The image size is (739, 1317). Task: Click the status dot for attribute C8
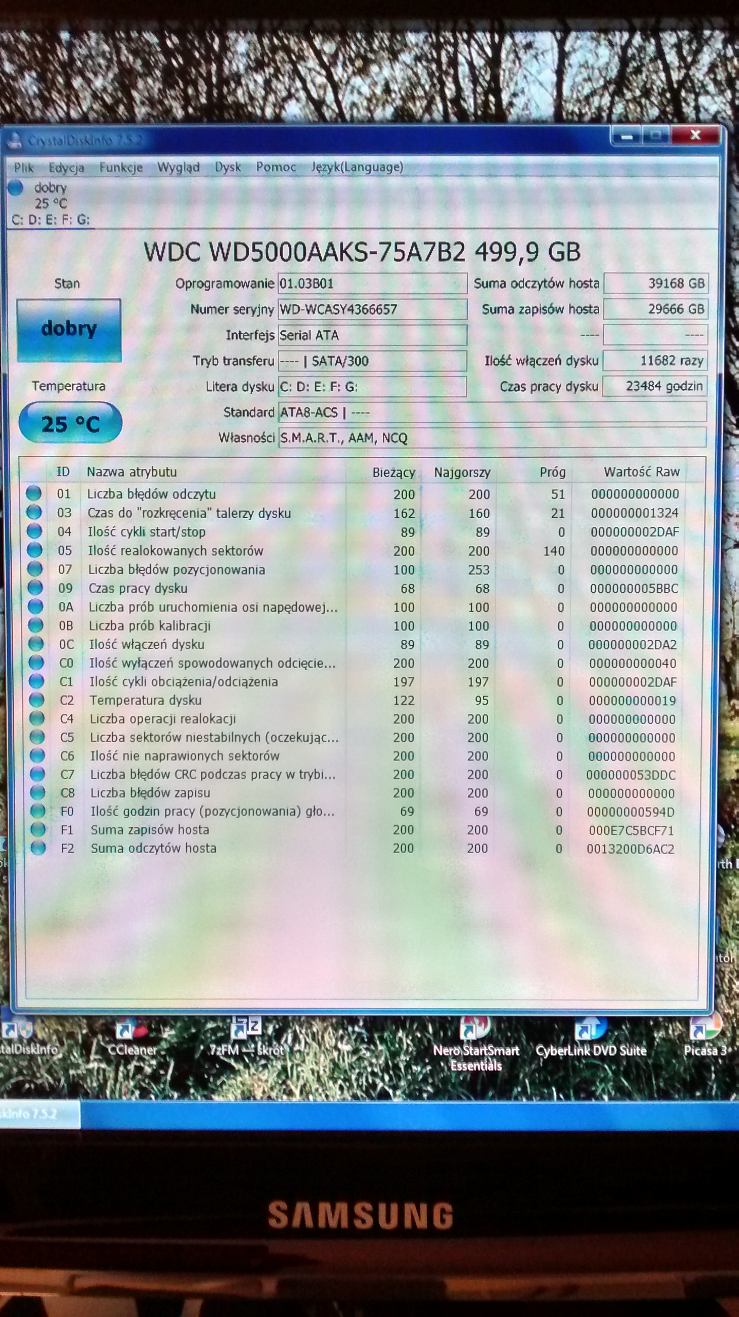tap(38, 793)
